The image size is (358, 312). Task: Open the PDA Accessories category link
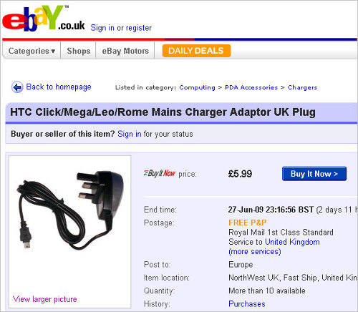tap(251, 87)
